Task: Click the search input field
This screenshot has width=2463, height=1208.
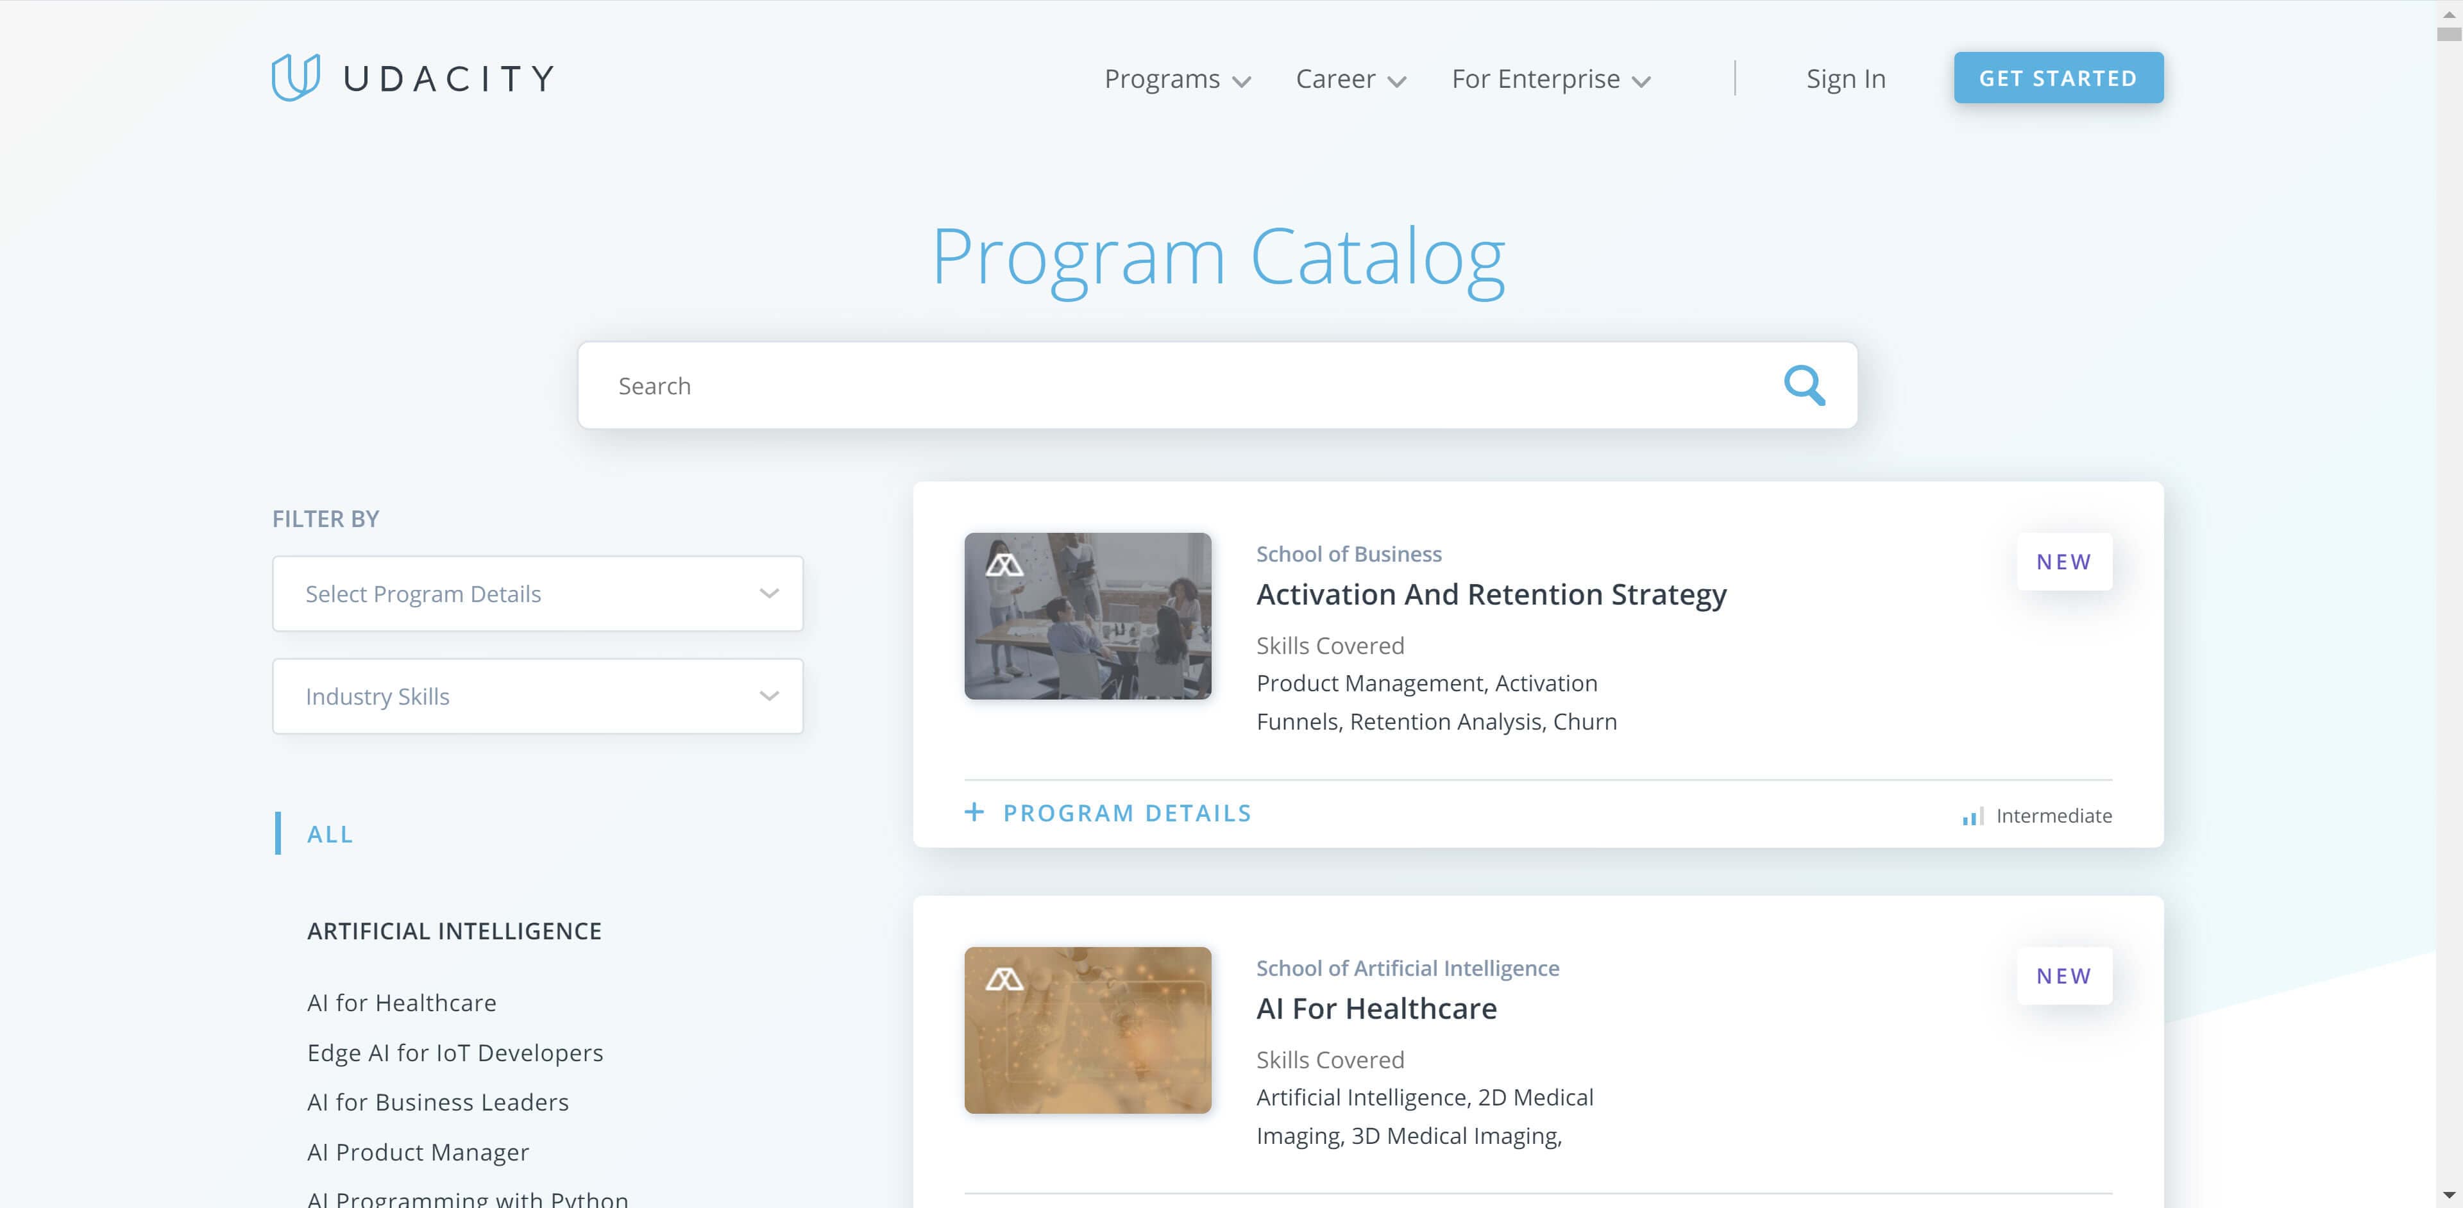Action: [1216, 385]
